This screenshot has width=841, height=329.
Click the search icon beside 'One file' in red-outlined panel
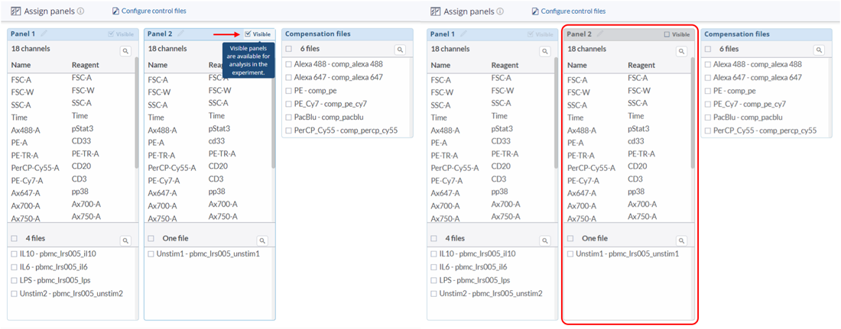(x=682, y=240)
